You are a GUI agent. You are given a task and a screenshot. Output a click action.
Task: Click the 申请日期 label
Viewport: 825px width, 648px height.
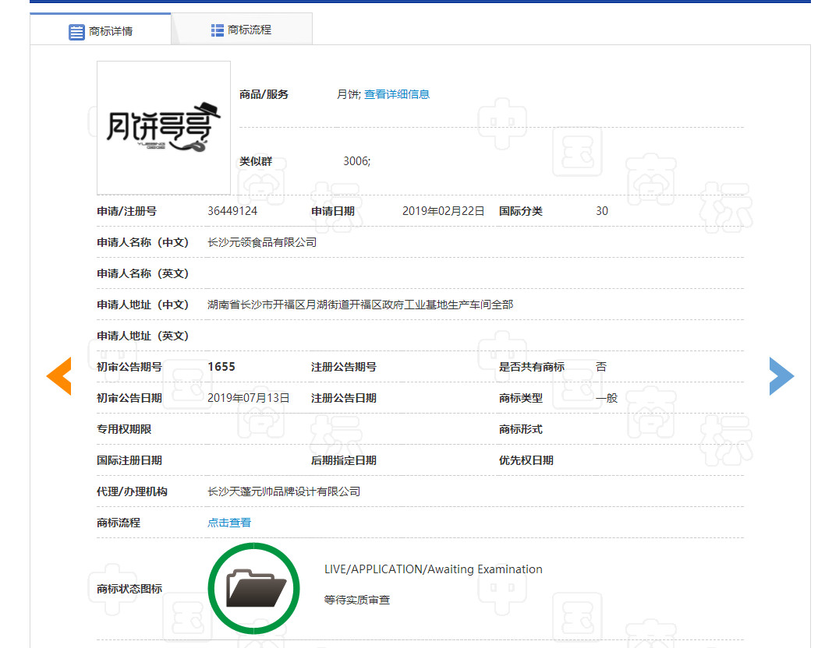332,211
